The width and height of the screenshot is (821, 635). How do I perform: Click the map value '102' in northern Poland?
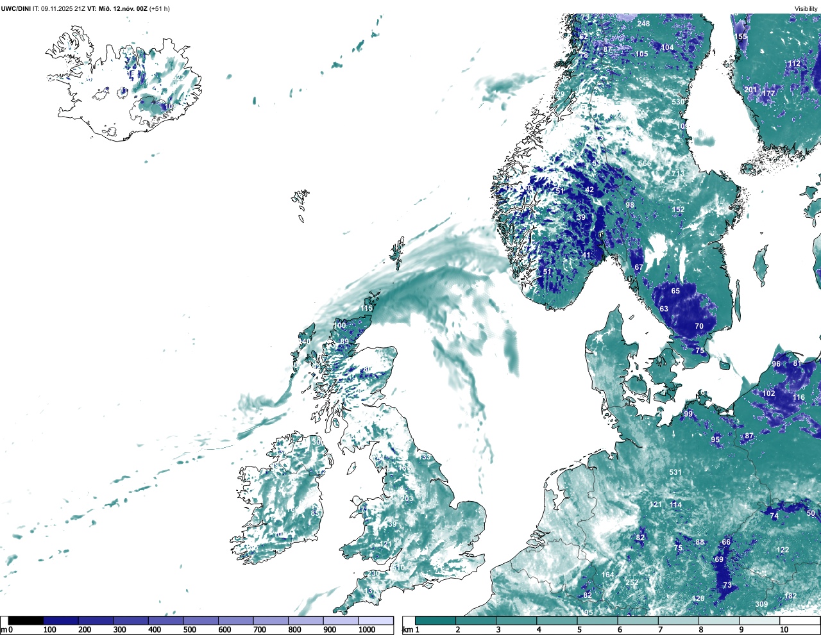(x=768, y=393)
